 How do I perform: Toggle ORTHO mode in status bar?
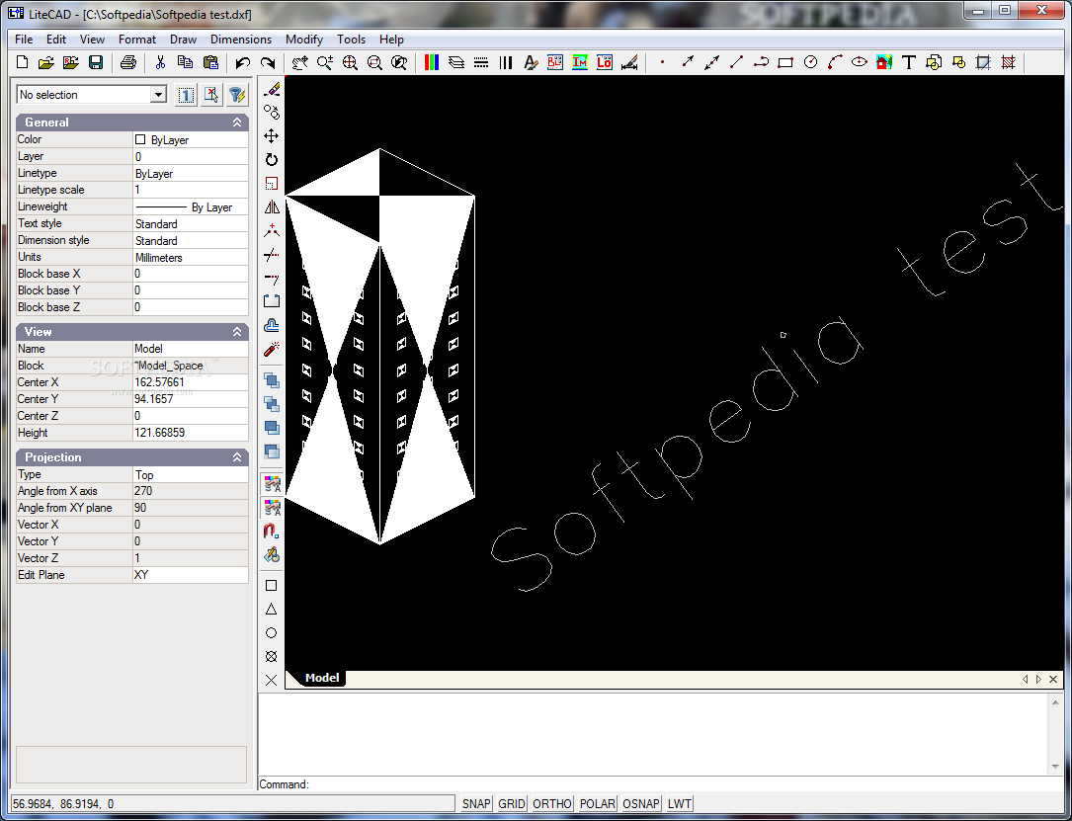point(551,804)
